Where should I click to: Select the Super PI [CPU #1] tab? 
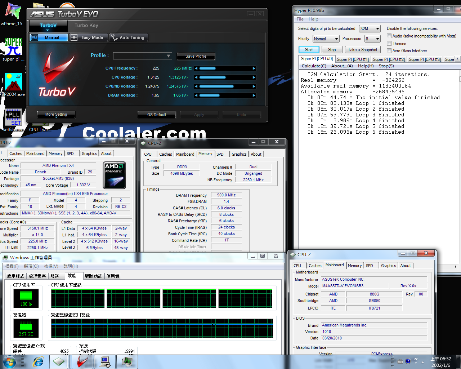[x=353, y=59]
